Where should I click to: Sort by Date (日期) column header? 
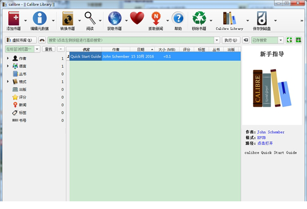[x=142, y=50]
